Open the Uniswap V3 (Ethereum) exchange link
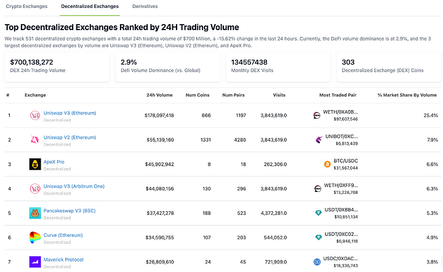 tap(70, 113)
